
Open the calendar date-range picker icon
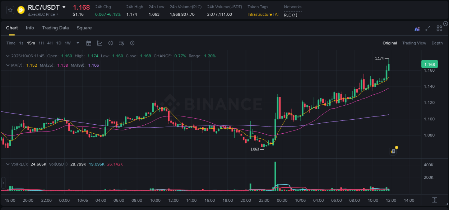point(89,43)
